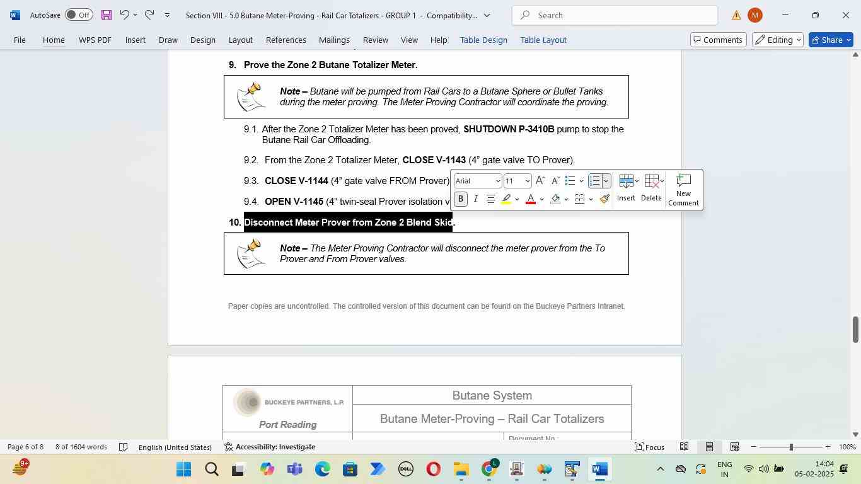Image resolution: width=861 pixels, height=484 pixels.
Task: Open the File menu
Action: pos(20,40)
